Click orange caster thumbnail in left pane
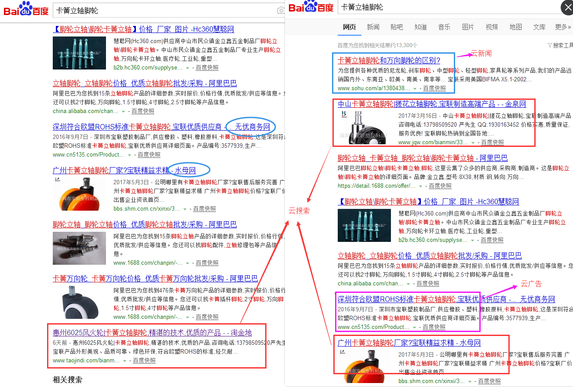The image size is (573, 387). pos(80,194)
